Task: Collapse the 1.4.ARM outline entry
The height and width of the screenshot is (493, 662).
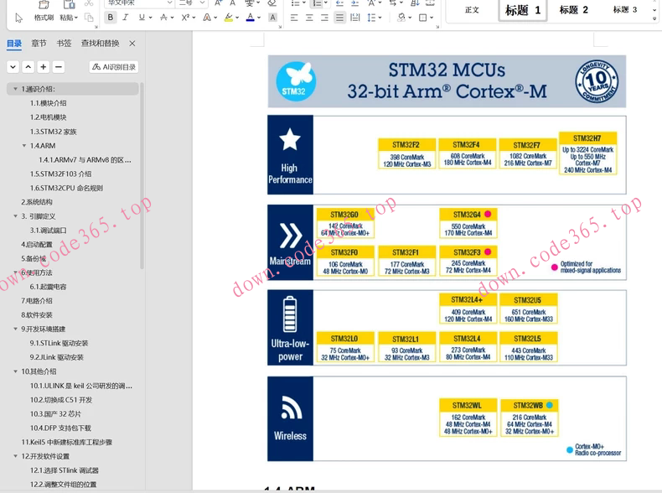Action: pos(24,146)
